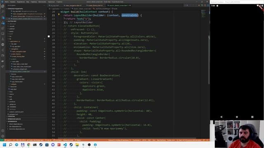
Task: Select the Pixel emulator device in status bar
Action: pyautogui.click(x=189, y=140)
